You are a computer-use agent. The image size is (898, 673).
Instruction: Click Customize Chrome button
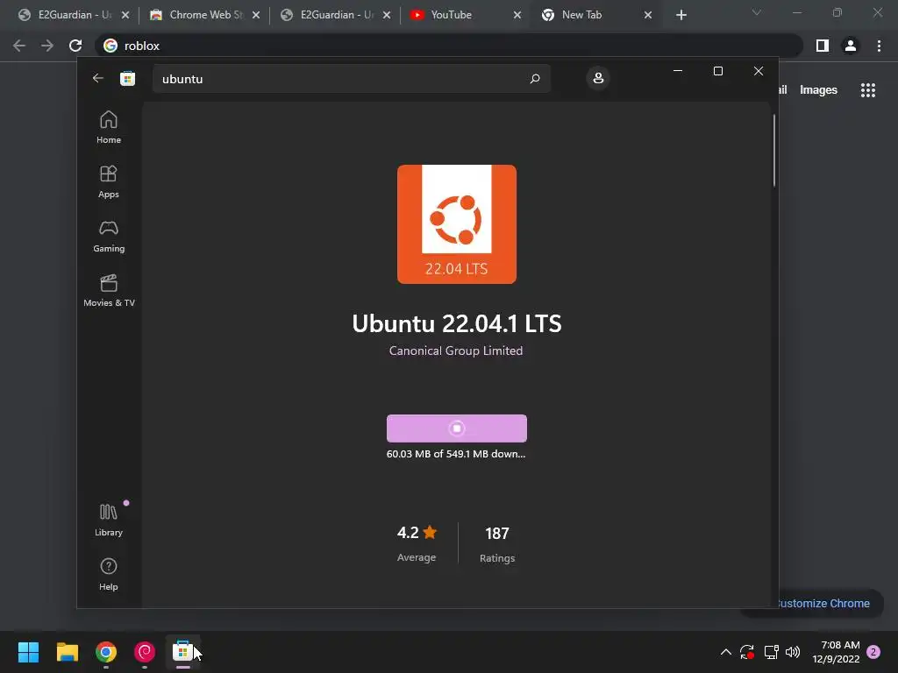tap(823, 603)
